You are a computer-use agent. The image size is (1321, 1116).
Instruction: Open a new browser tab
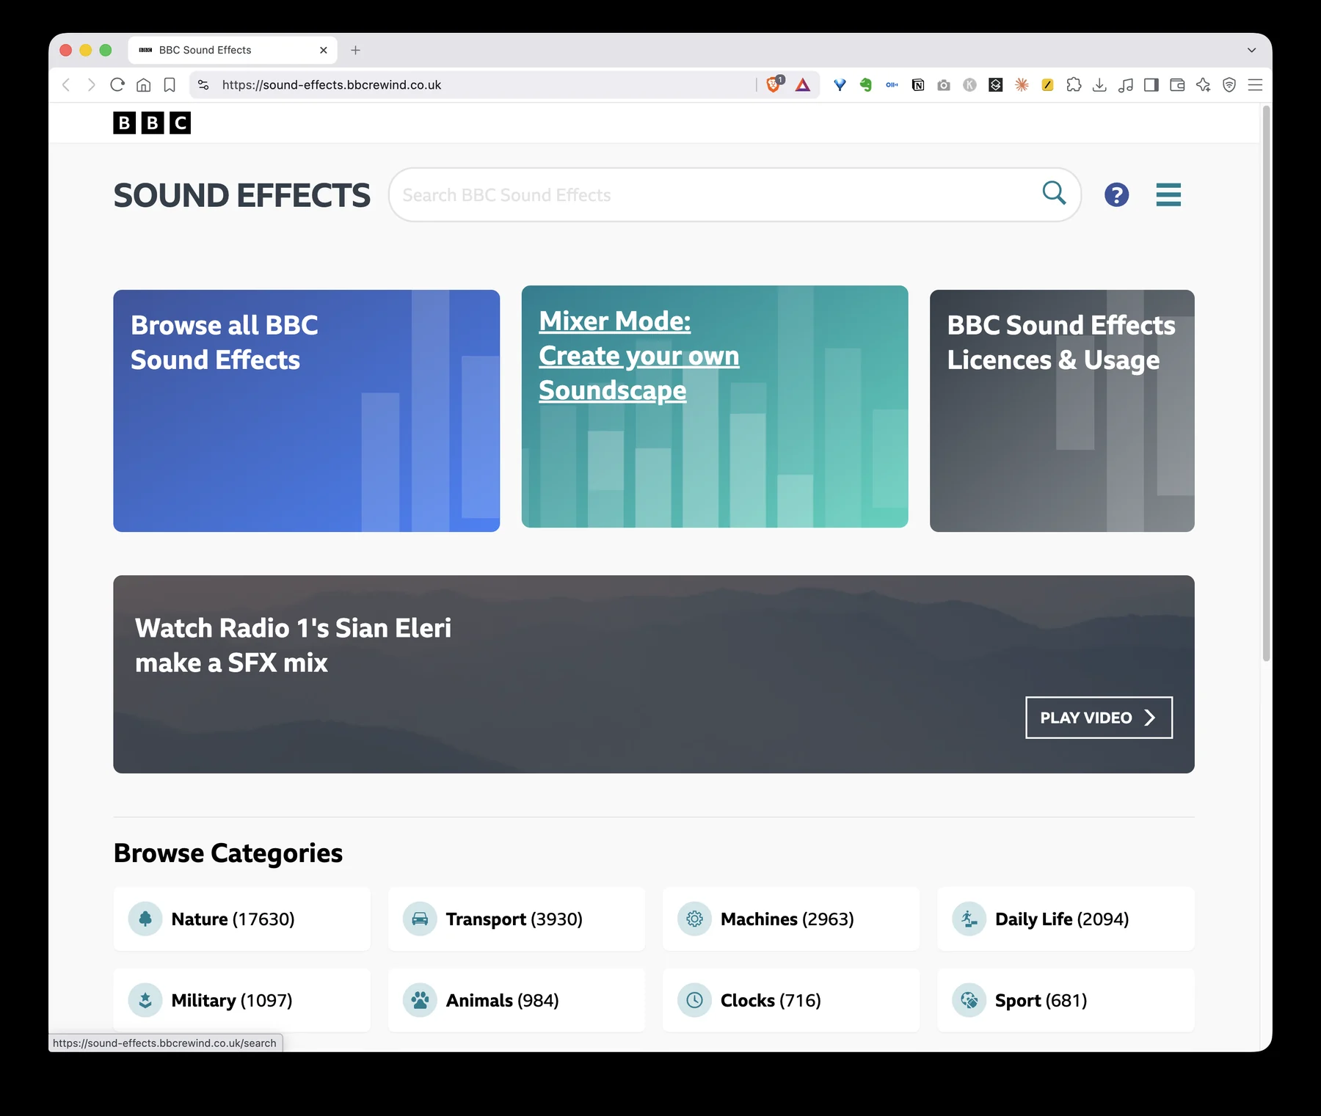355,50
